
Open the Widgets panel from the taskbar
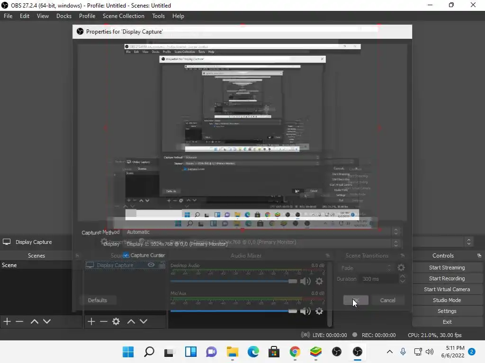[x=190, y=352]
